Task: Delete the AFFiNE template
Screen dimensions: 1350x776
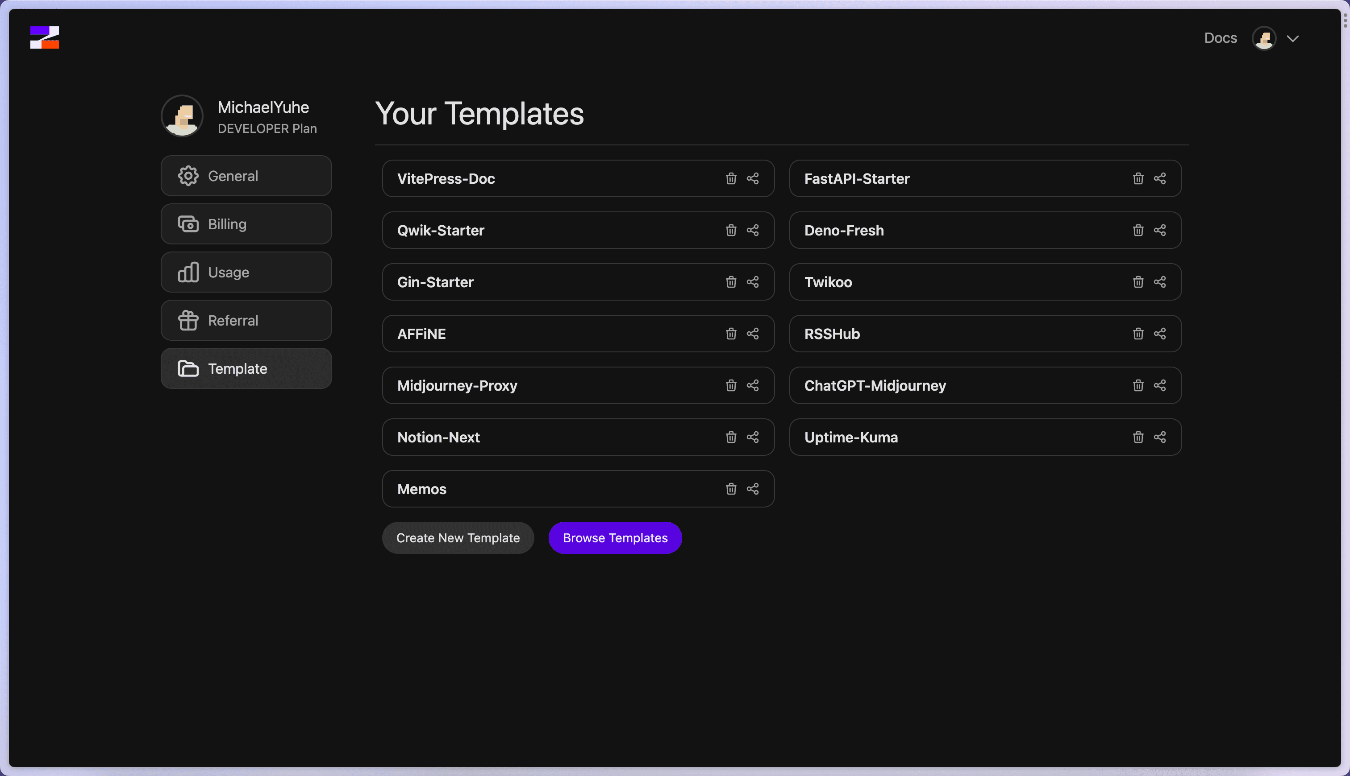Action: tap(731, 334)
